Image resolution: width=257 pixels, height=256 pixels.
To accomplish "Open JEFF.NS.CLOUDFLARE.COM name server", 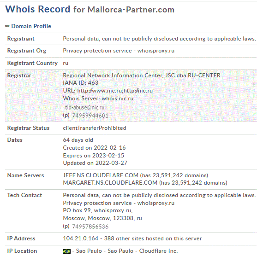I will click(101, 175).
